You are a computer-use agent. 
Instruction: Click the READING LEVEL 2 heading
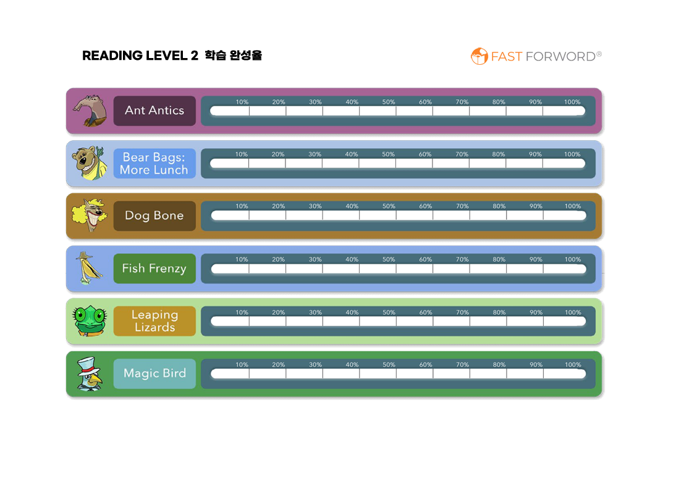point(140,56)
